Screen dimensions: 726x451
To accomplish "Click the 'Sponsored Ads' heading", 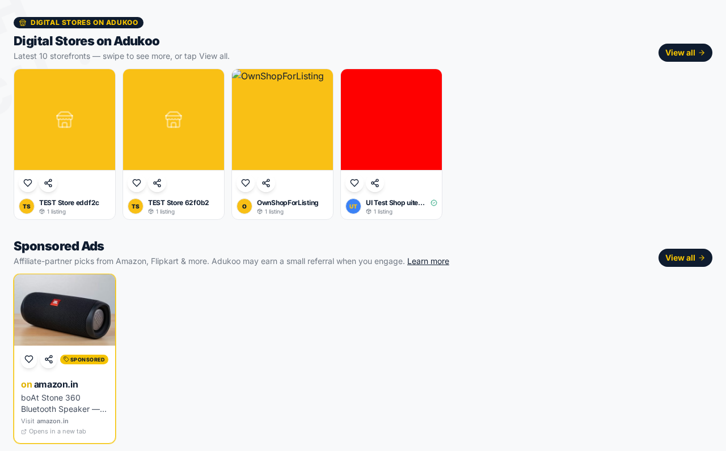I will tap(59, 246).
